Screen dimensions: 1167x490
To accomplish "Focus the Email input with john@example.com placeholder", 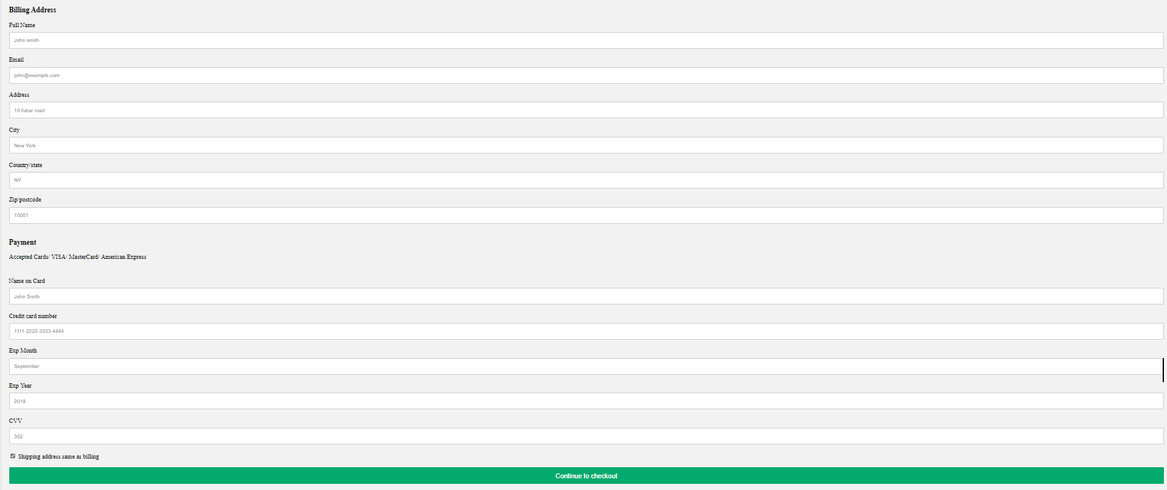I will point(586,76).
